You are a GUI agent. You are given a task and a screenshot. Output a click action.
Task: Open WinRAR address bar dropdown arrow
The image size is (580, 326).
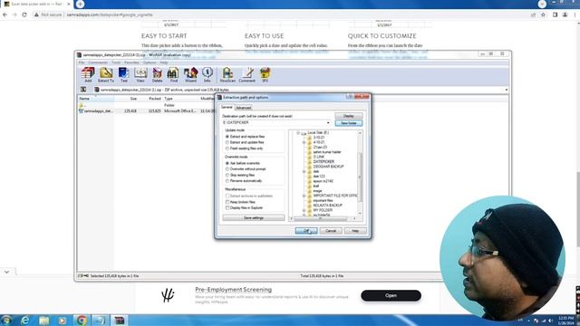point(507,90)
